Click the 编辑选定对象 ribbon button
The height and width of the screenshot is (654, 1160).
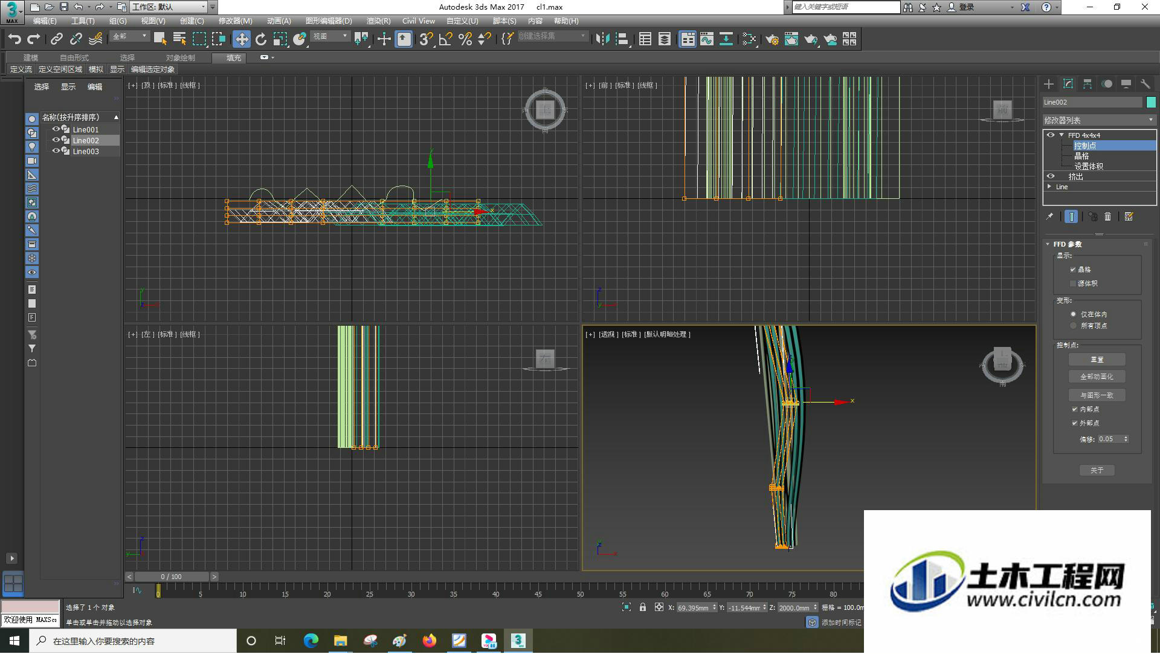point(152,70)
